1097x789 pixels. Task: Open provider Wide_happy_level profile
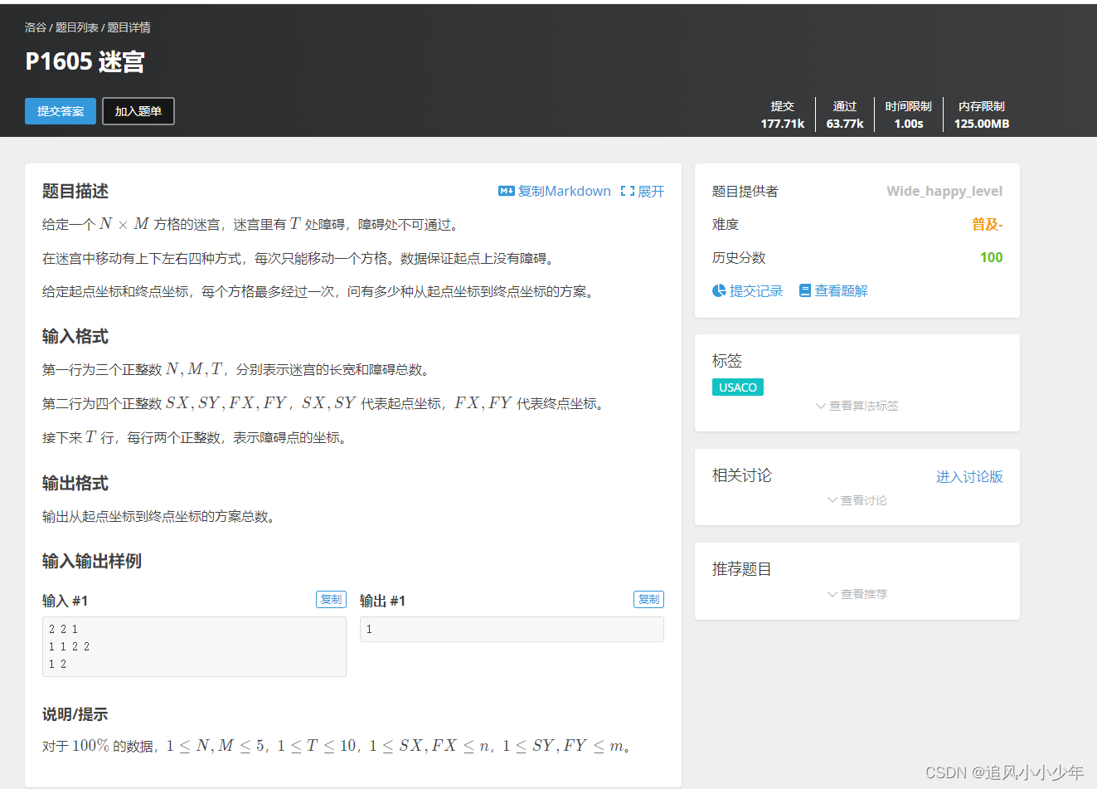point(944,191)
